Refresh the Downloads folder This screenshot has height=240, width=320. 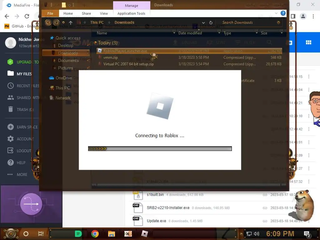pos(211,22)
